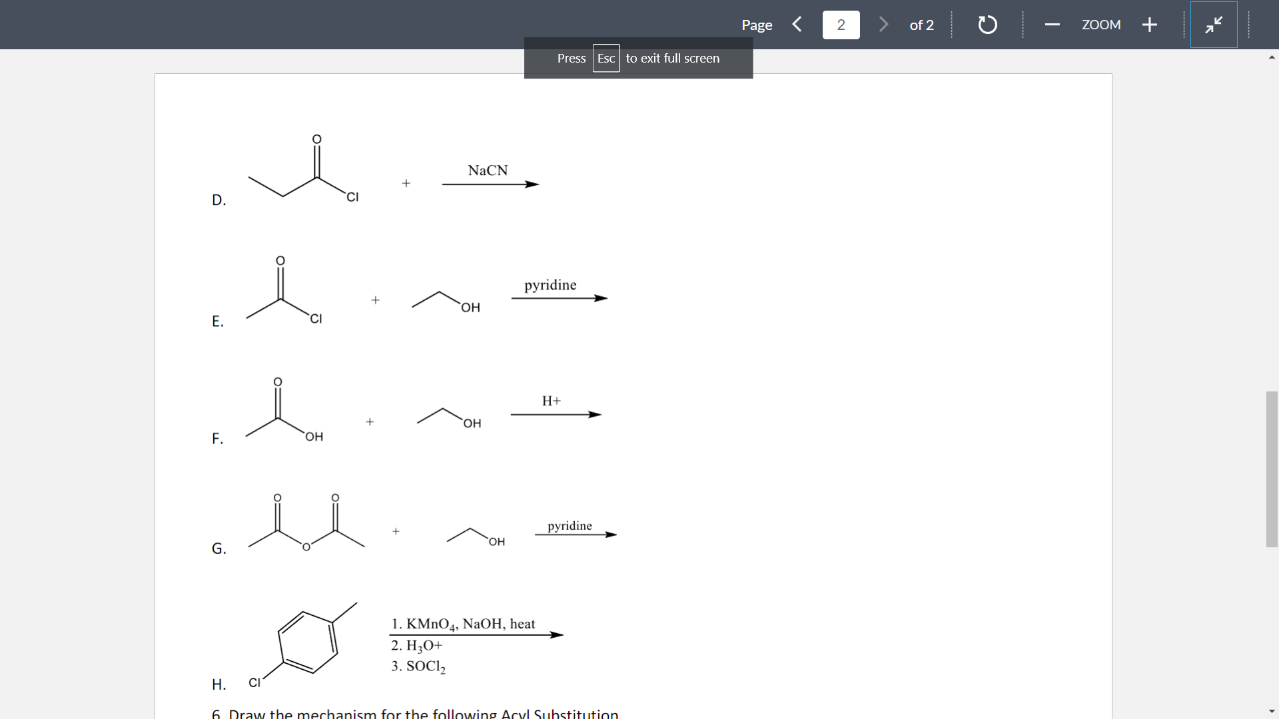The width and height of the screenshot is (1279, 719).
Task: Click scrollbar down arrow at bottom right
Action: tap(1272, 711)
